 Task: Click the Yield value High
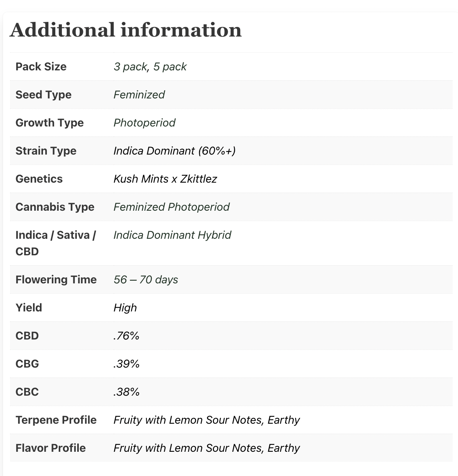tap(125, 308)
